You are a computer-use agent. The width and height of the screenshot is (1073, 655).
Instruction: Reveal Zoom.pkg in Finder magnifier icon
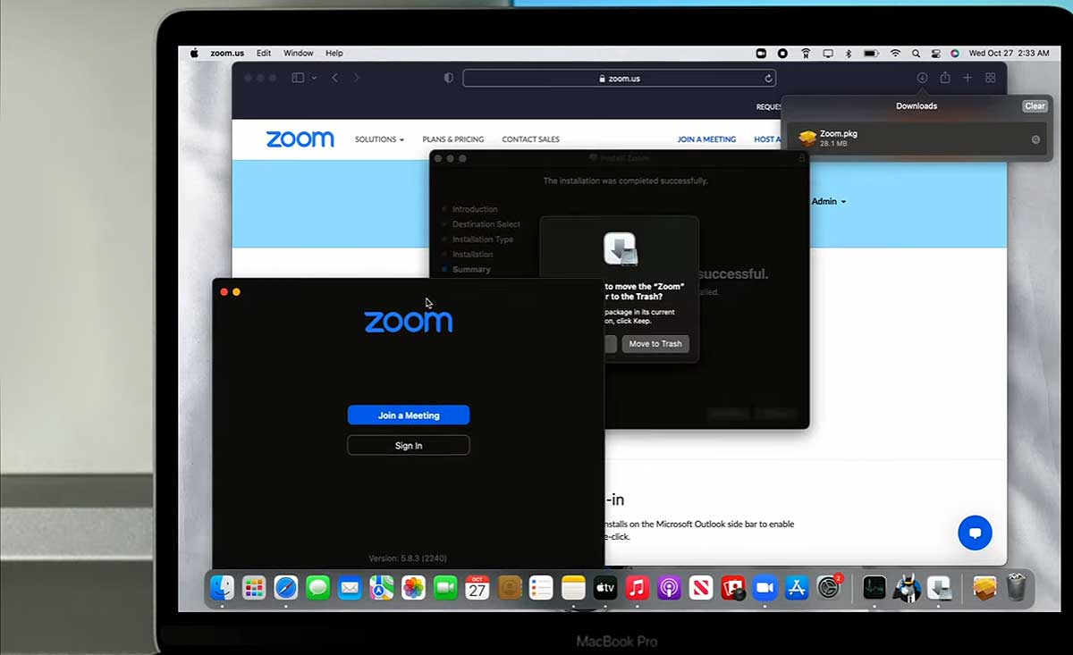pyautogui.click(x=1035, y=139)
